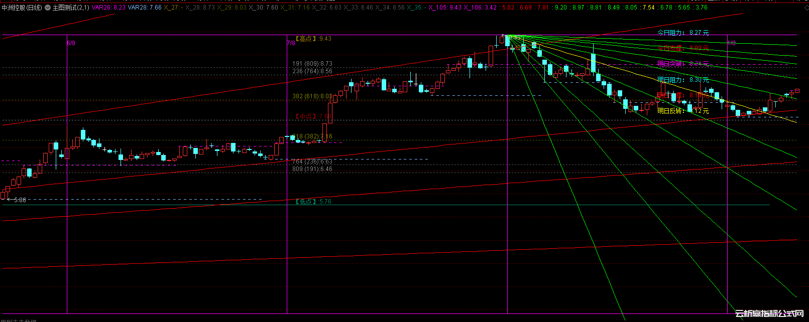Image resolution: width=809 pixels, height=322 pixels.
Task: Click the 明日阻力: 8.30元 label
Action: (x=683, y=80)
